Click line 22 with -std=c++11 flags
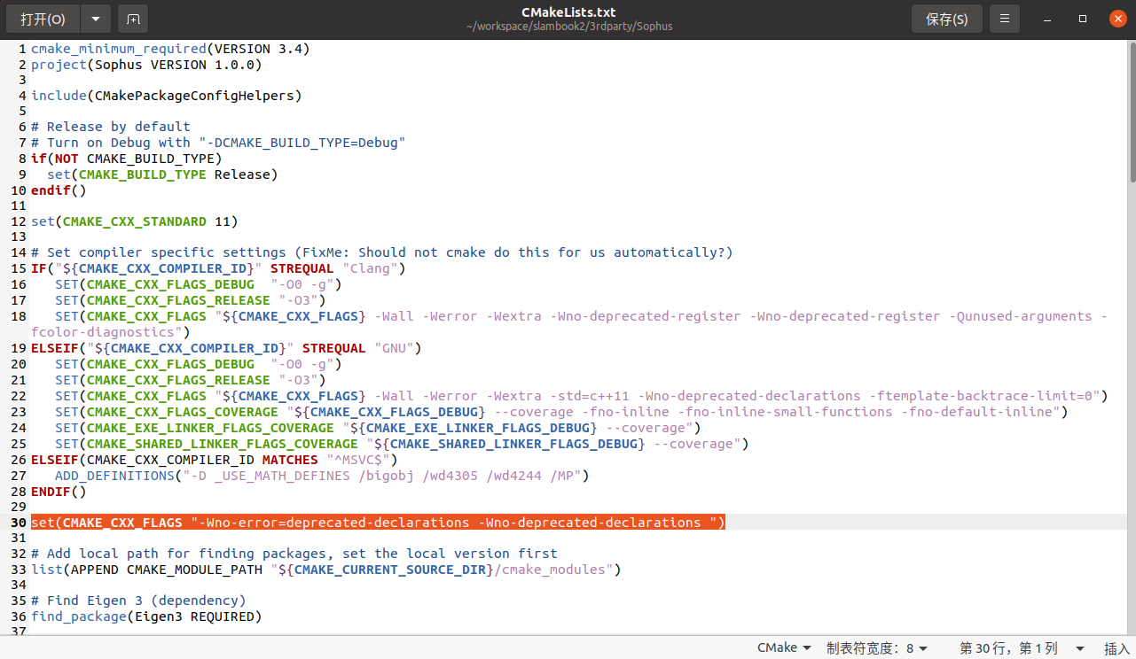This screenshot has height=659, width=1136. (x=582, y=396)
